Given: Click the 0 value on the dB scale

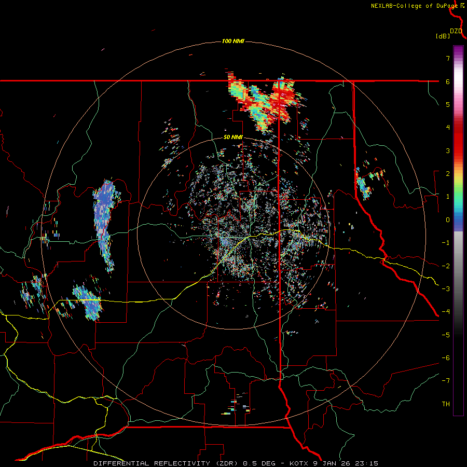Looking at the screenshot, I should point(448,220).
